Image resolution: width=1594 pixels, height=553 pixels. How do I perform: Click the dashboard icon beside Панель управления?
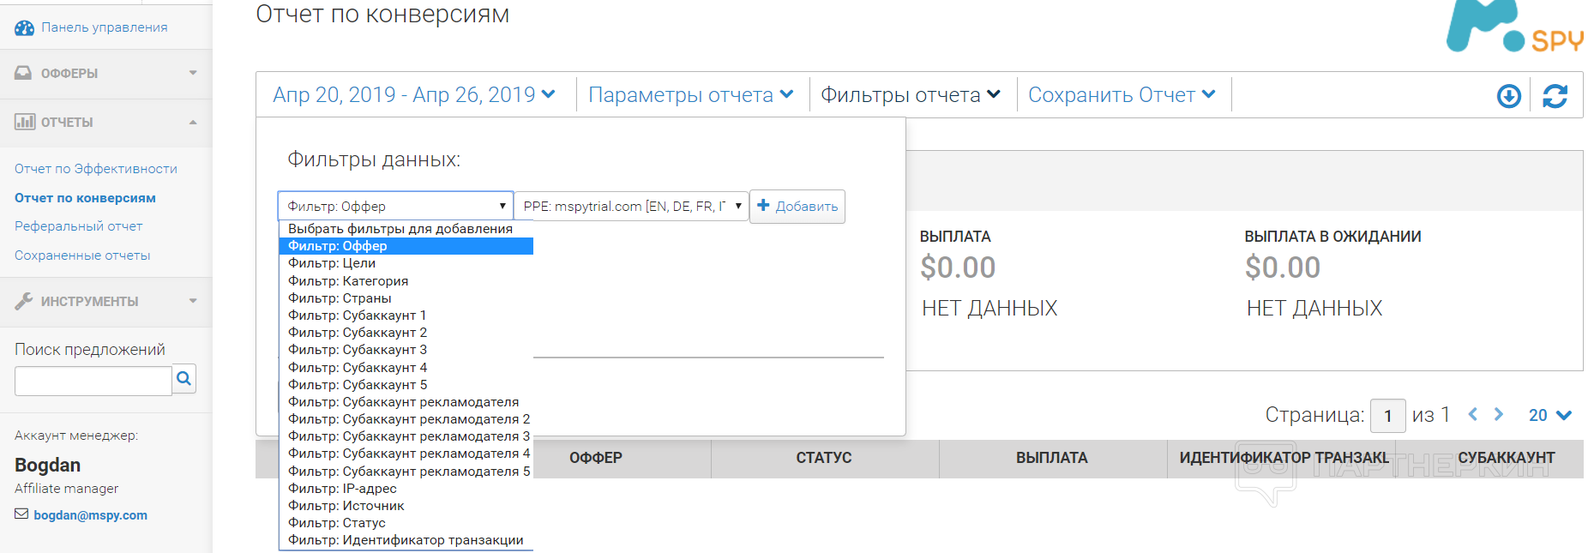point(24,27)
